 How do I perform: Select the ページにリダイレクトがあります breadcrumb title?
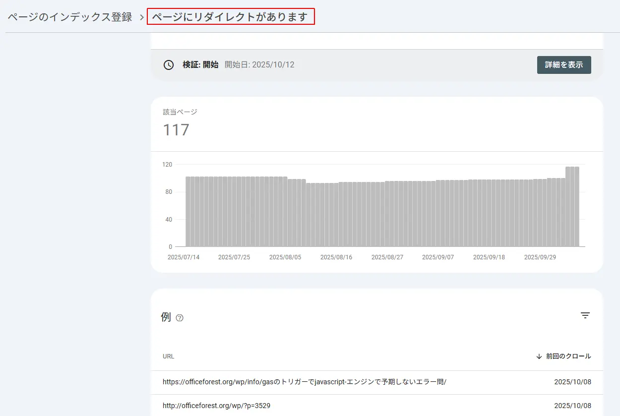(x=231, y=17)
